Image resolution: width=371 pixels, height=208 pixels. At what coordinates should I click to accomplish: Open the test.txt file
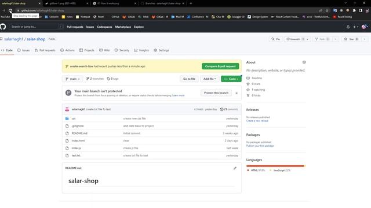point(76,155)
